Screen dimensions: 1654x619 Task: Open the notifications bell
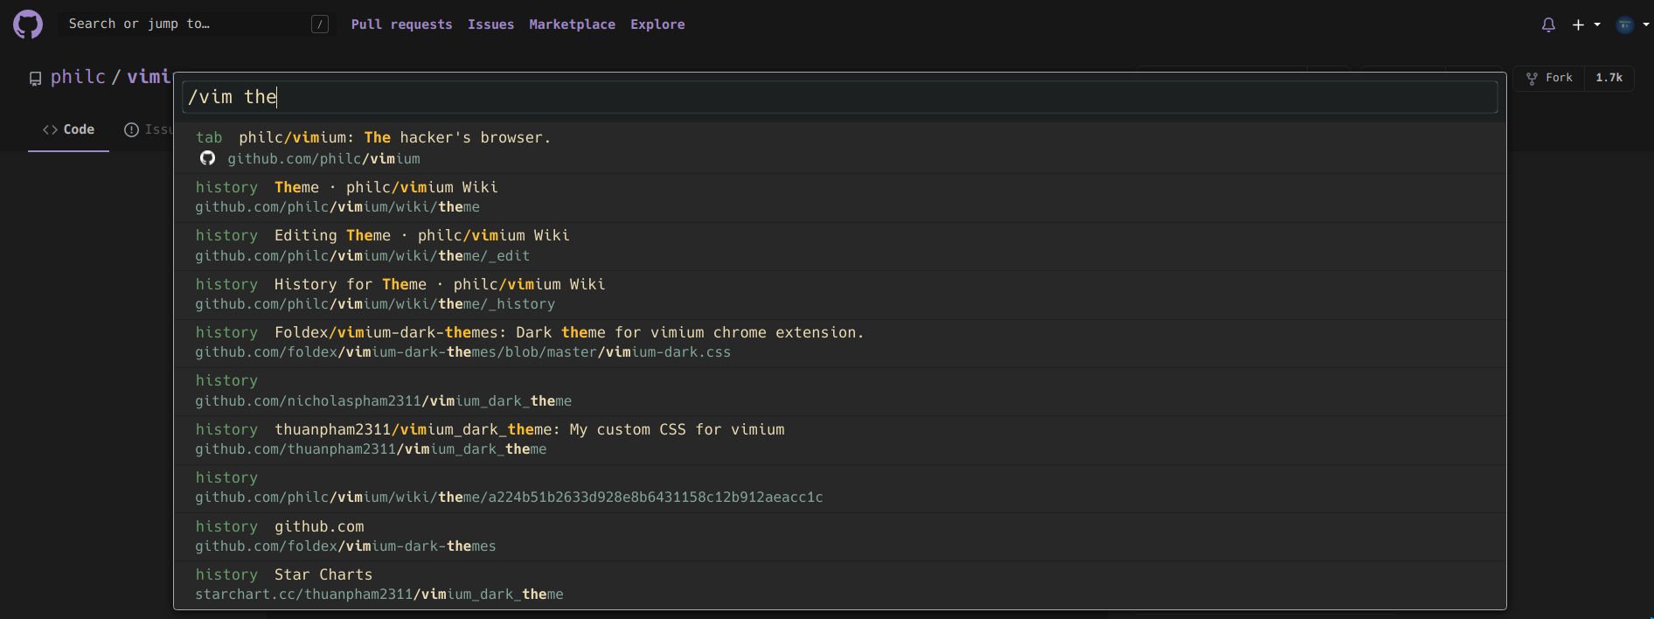[x=1548, y=24]
